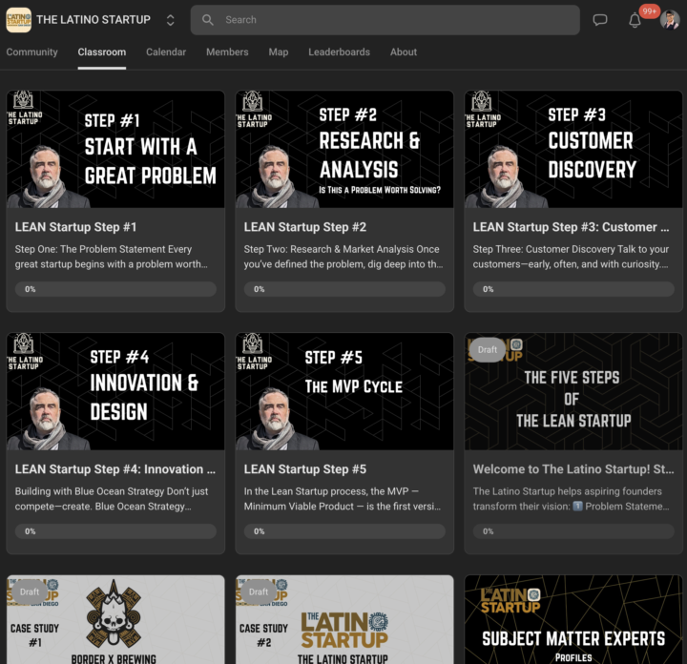Screen dimensions: 687x664
Task: Open Step #3 Customer Discovery thumbnail
Action: [573, 150]
